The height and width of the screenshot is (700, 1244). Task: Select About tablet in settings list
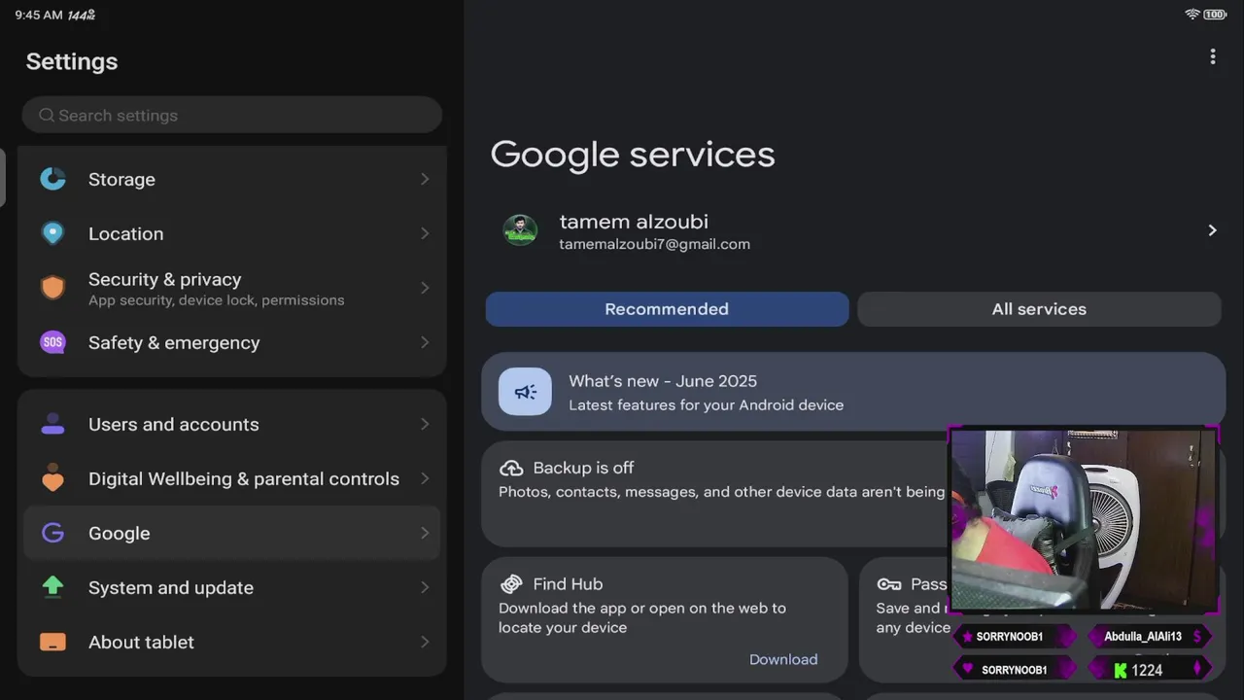tap(232, 642)
